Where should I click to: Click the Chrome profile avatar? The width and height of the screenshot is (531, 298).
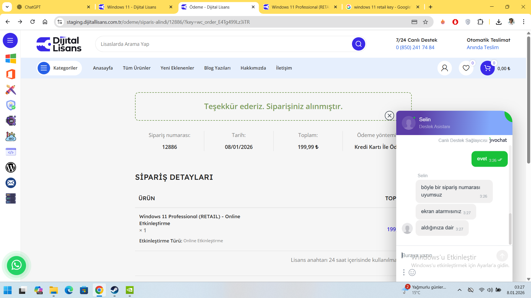[x=511, y=22]
